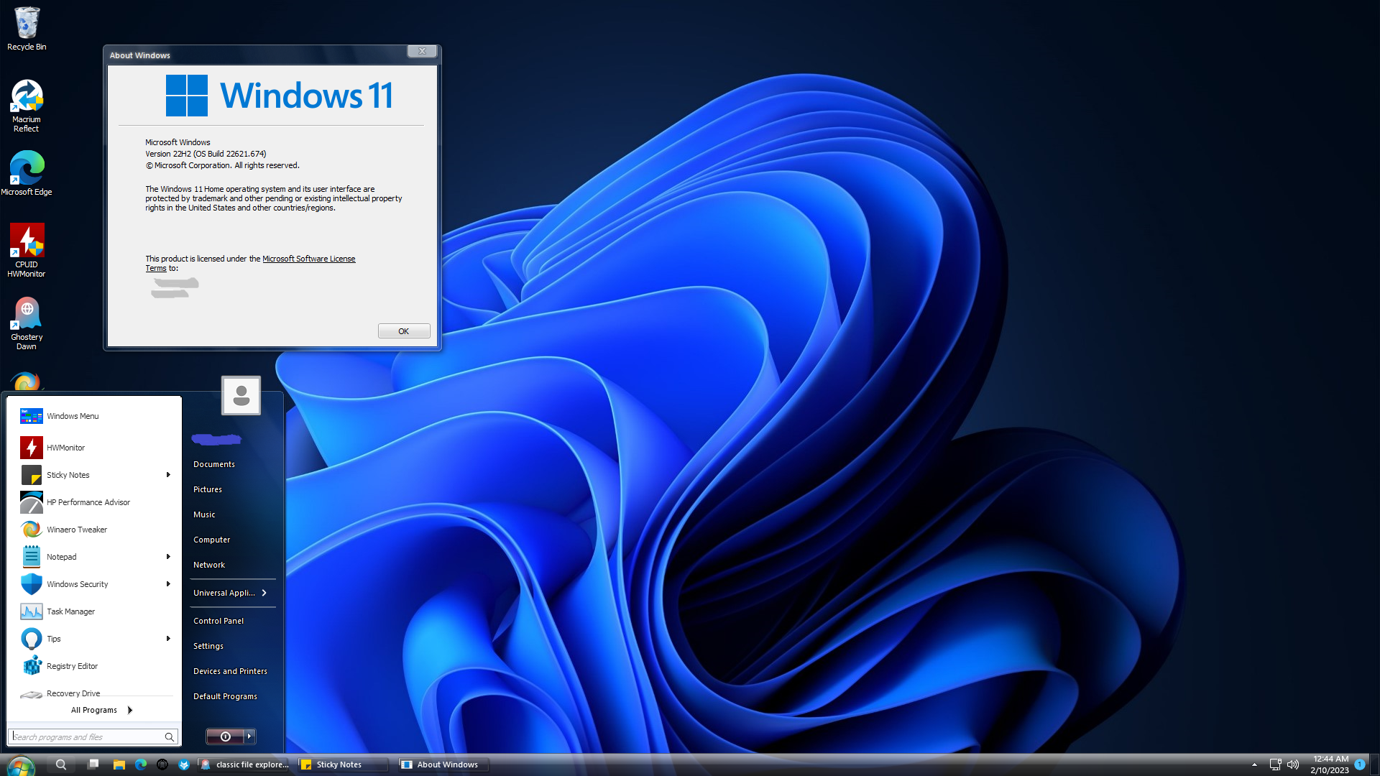Viewport: 1380px width, 776px height.
Task: Open shutdown options arrow
Action: pyautogui.click(x=249, y=736)
